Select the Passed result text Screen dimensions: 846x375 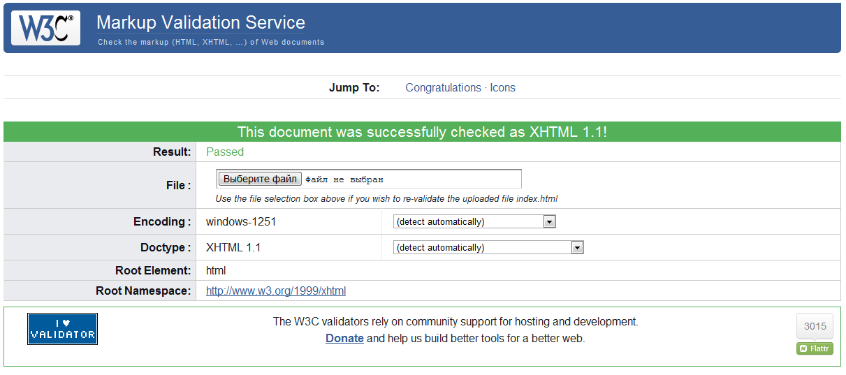click(x=225, y=152)
